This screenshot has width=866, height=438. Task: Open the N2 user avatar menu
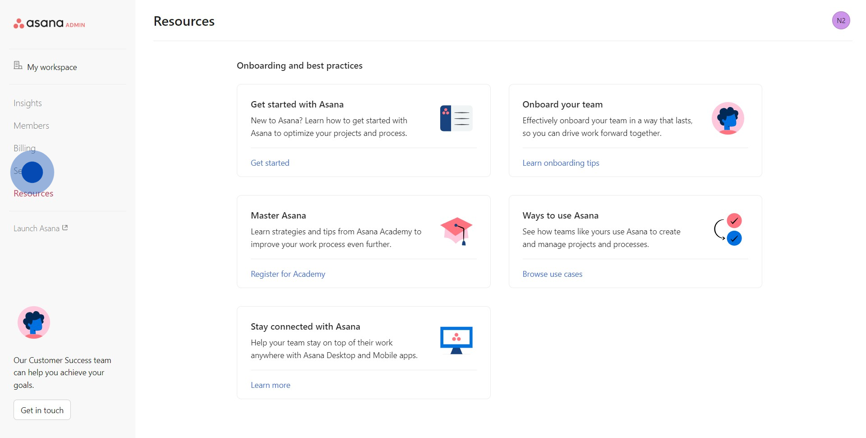(x=841, y=20)
